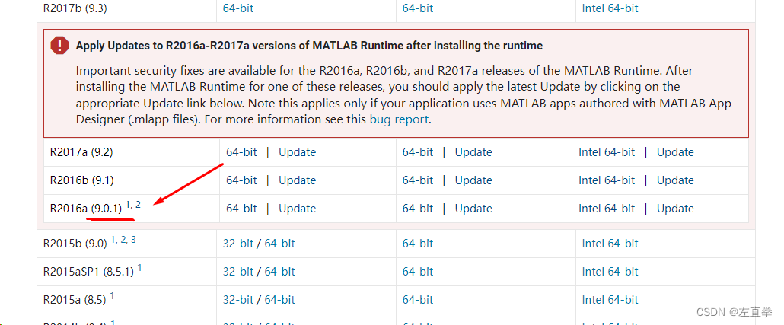Select the R2015aSP1 (8.5.1) release label

(x=88, y=272)
